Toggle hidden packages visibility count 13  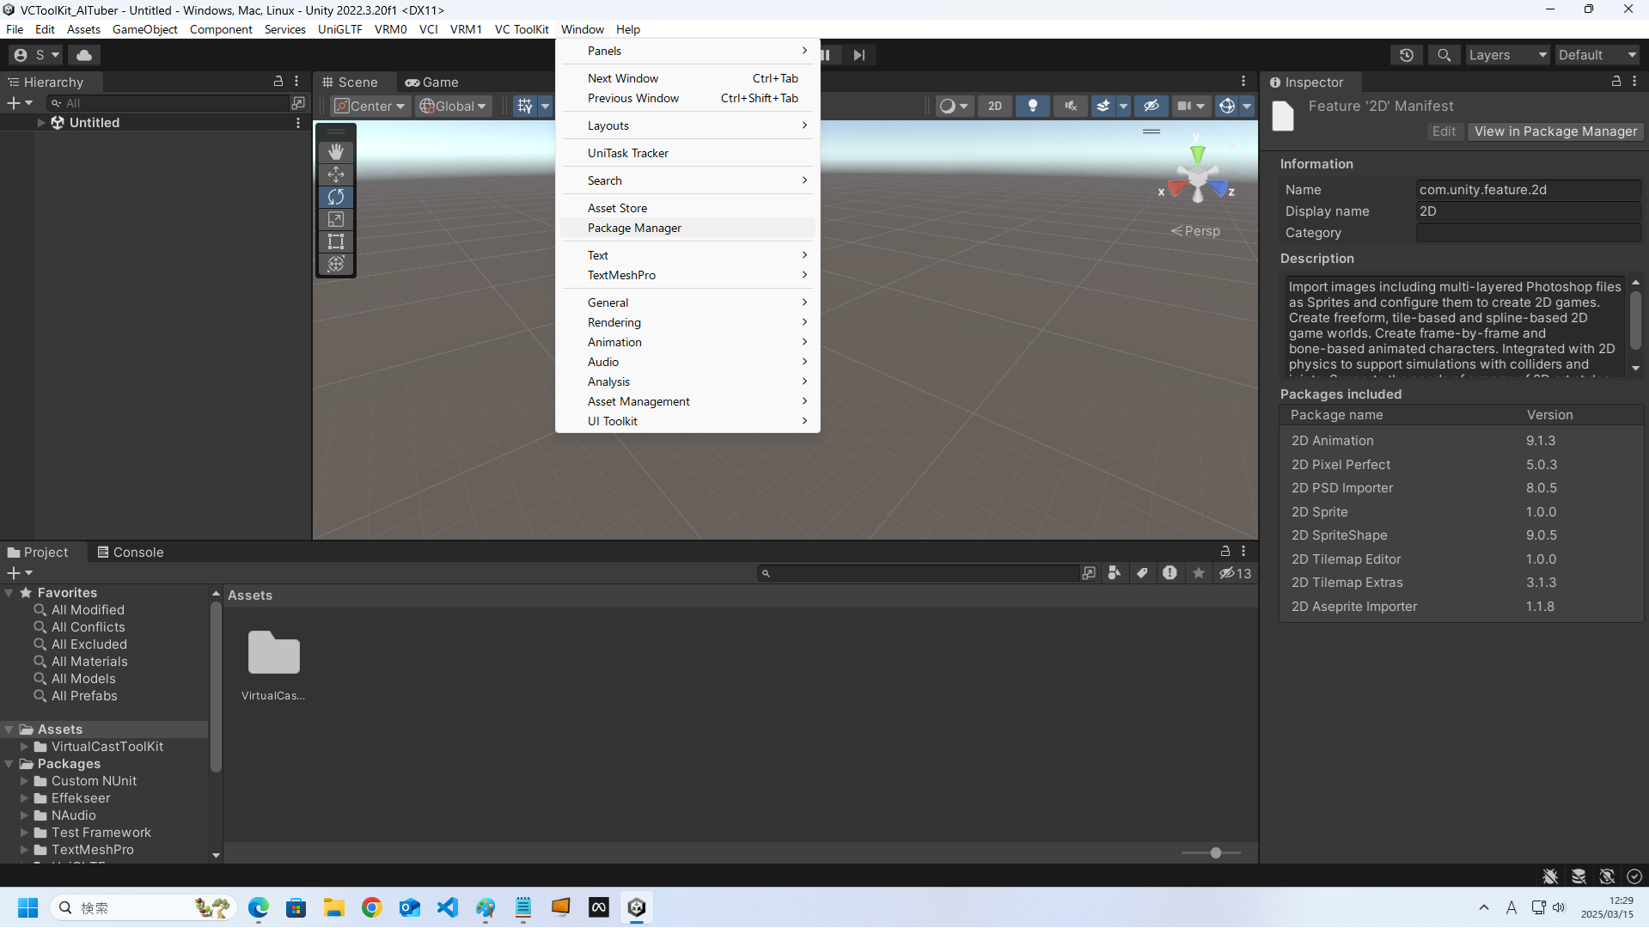[1237, 573]
